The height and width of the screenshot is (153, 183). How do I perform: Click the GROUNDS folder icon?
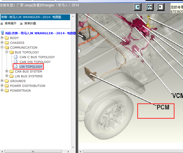(7, 81)
